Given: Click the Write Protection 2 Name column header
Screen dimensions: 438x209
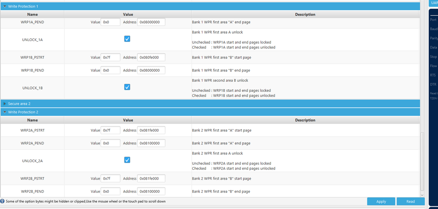Looking at the screenshot, I should click(32, 120).
